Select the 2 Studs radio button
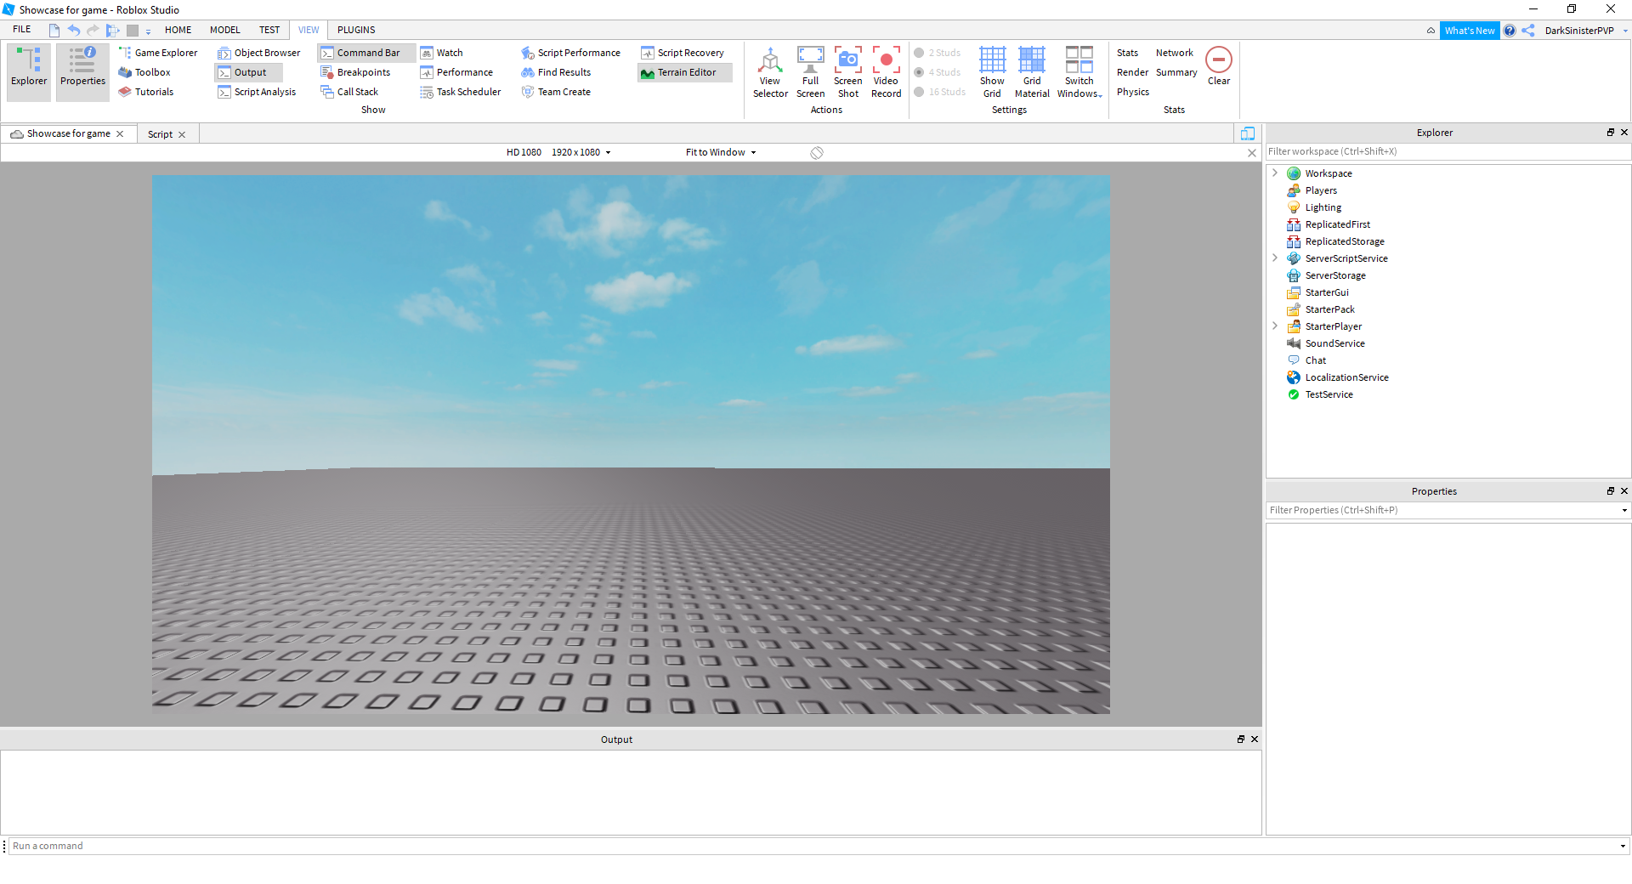The height and width of the screenshot is (884, 1632). [x=919, y=53]
